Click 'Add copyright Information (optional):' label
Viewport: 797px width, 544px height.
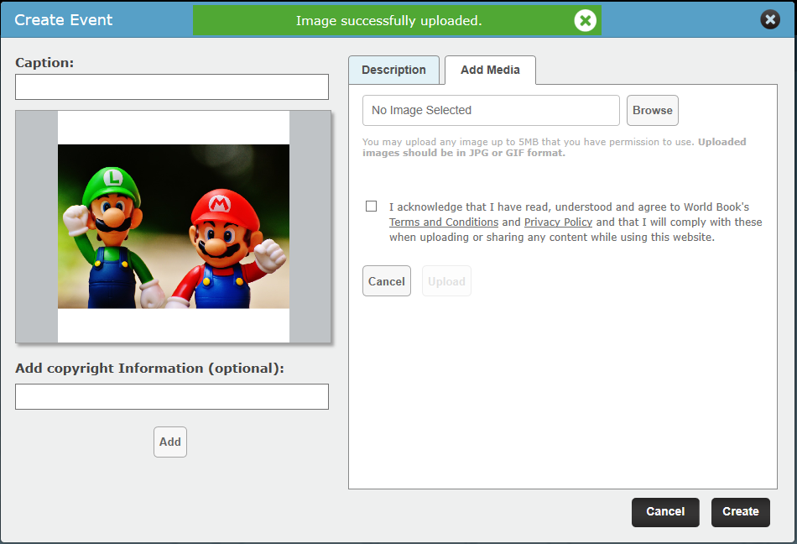tap(150, 368)
